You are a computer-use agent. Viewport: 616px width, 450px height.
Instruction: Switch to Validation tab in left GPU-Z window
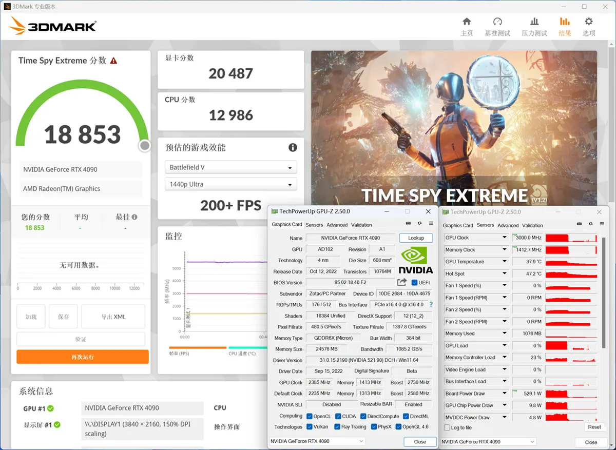pyautogui.click(x=361, y=225)
